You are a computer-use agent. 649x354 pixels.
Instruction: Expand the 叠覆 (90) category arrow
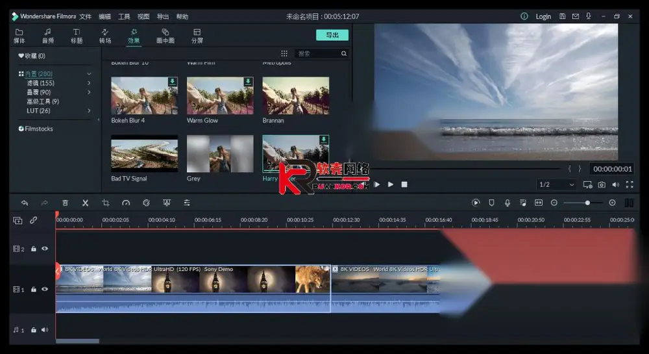tap(89, 92)
